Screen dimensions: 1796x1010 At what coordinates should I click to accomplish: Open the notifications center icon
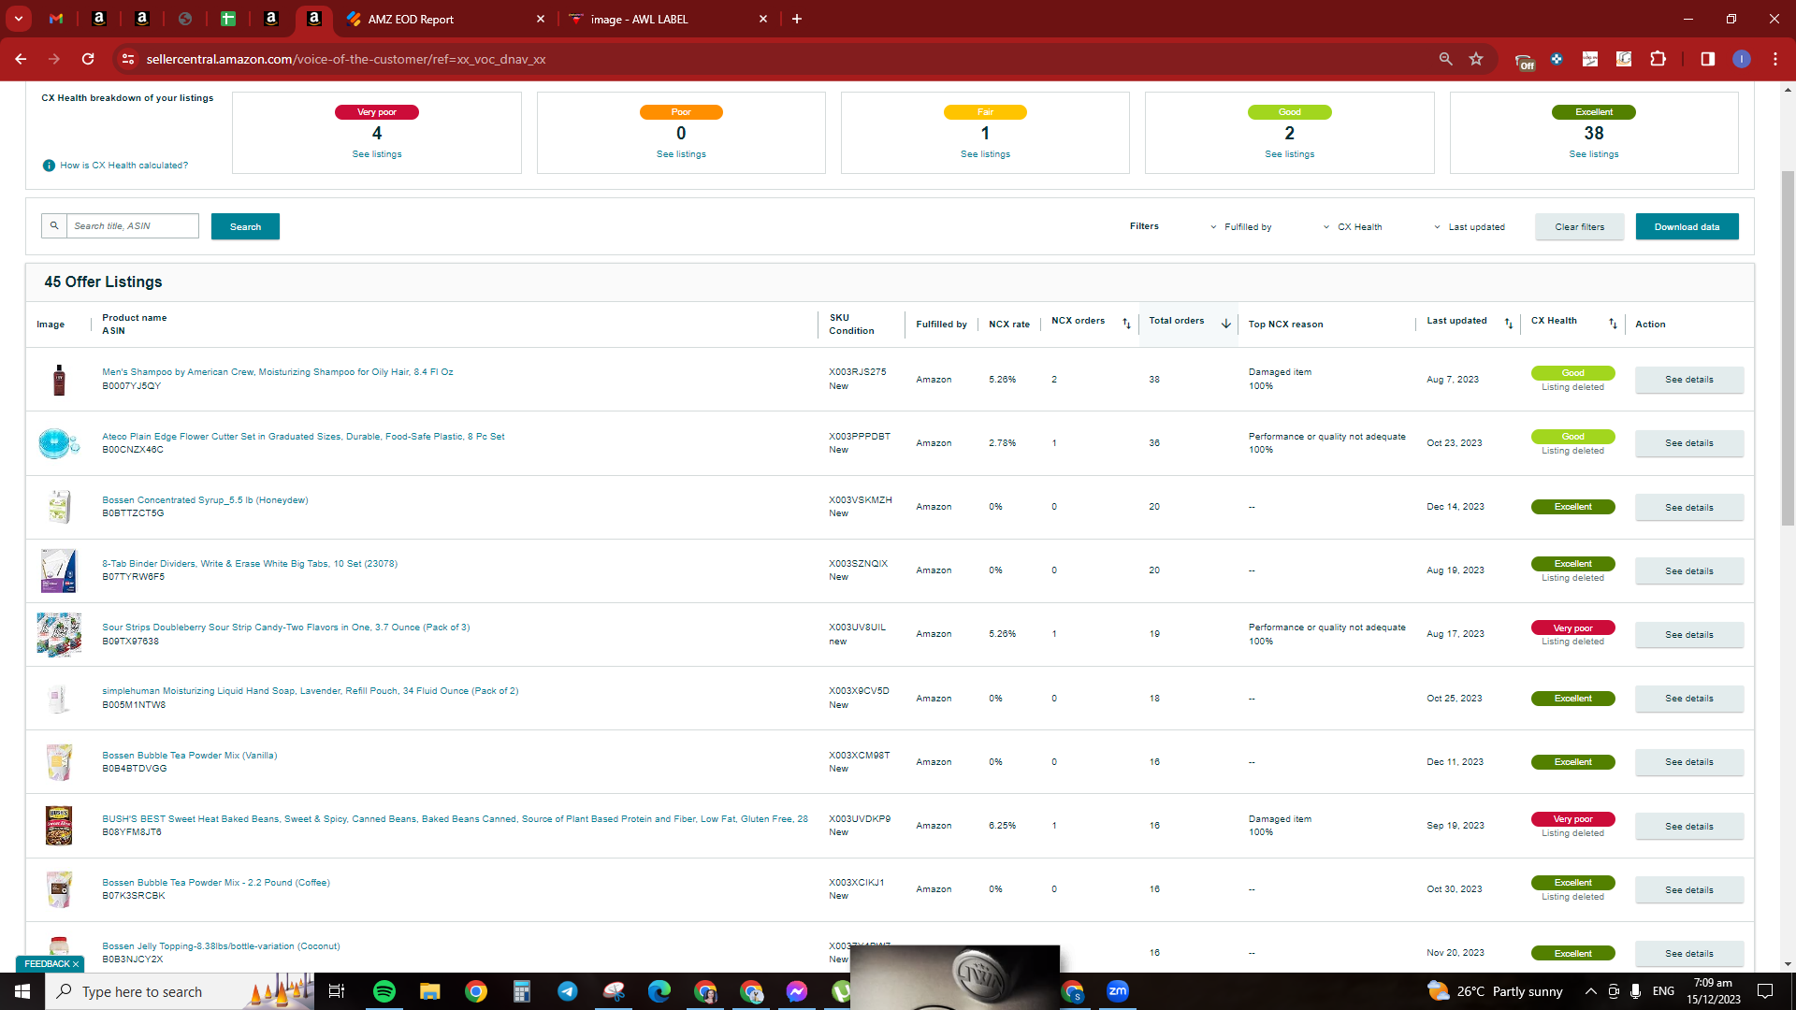[x=1765, y=991]
